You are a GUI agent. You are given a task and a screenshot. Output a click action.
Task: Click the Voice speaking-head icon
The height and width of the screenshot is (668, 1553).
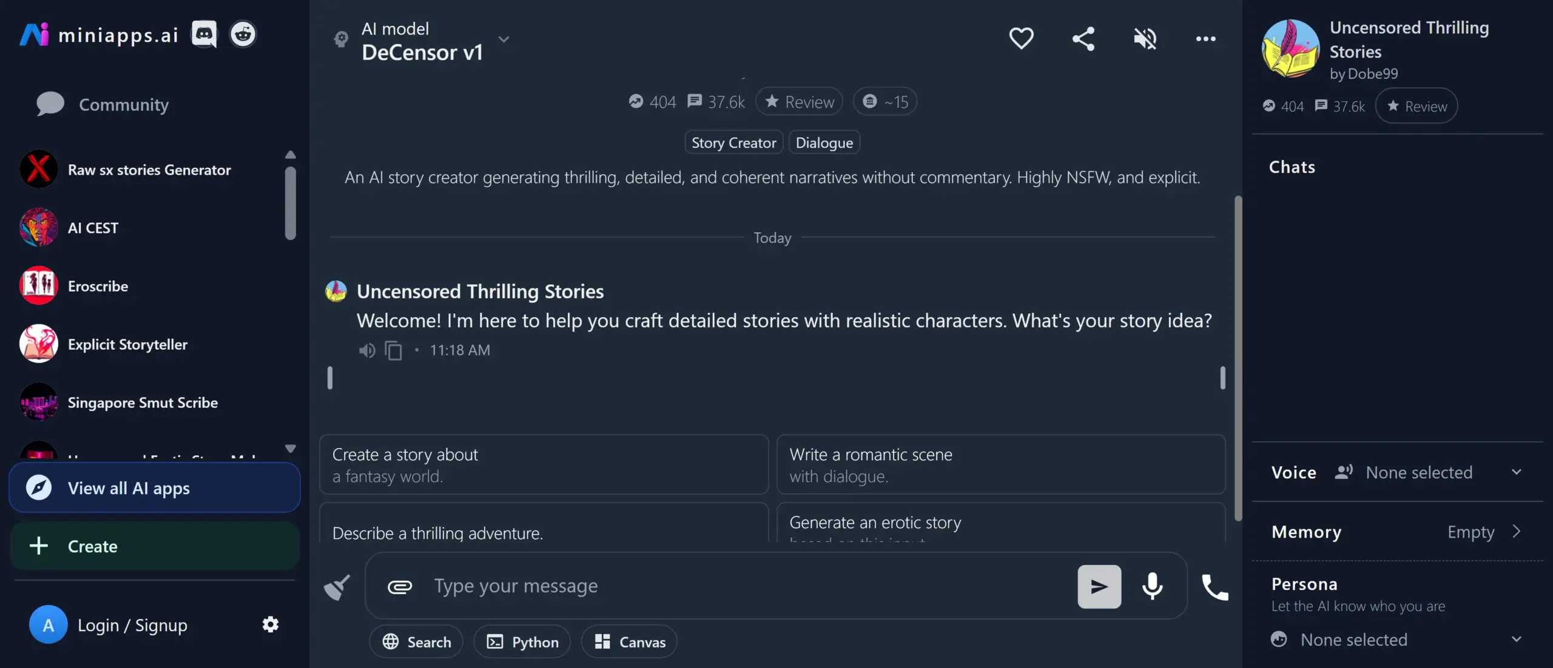point(1344,472)
